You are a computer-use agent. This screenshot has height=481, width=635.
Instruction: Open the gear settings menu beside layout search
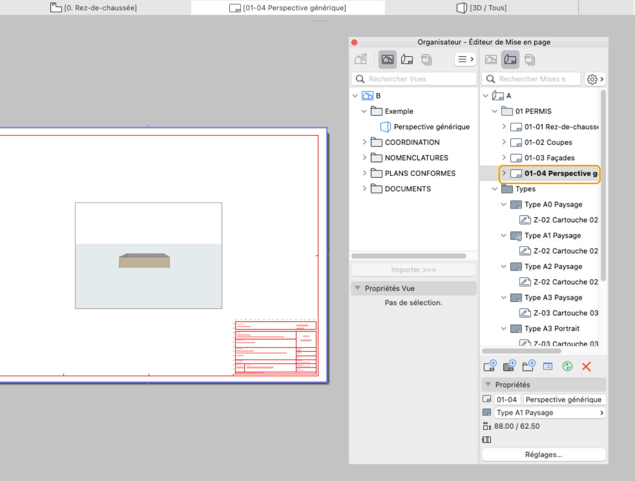tap(595, 79)
